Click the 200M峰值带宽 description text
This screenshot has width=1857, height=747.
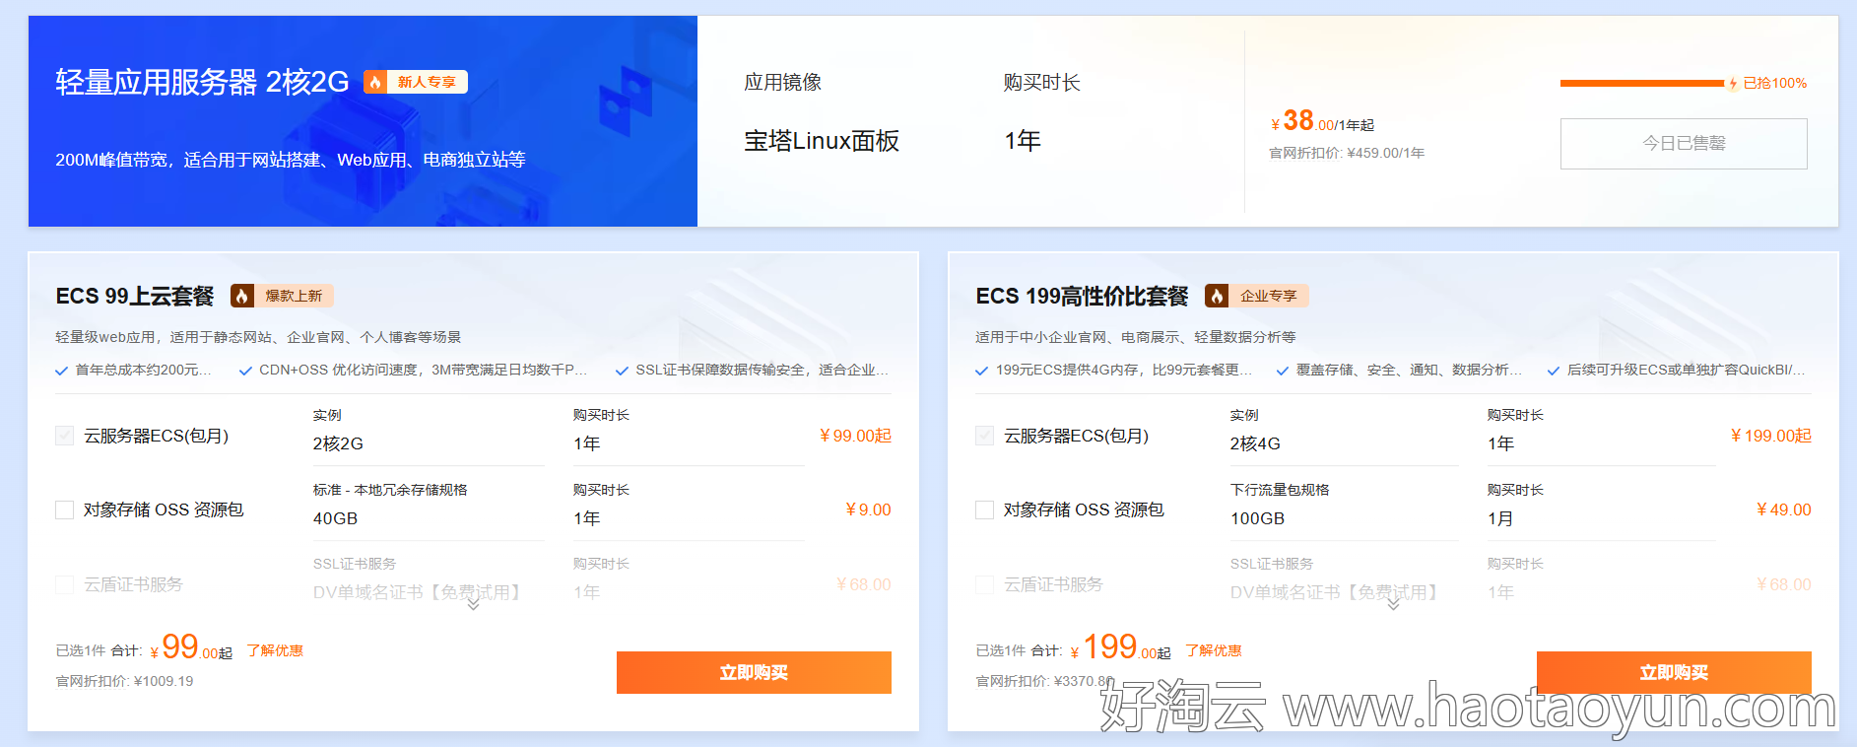pyautogui.click(x=291, y=160)
